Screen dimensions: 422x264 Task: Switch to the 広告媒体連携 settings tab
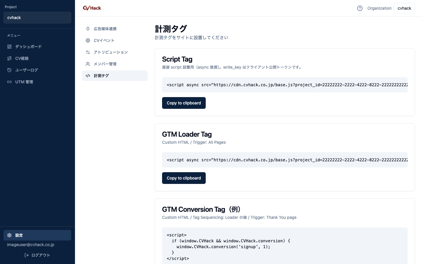(x=115, y=29)
